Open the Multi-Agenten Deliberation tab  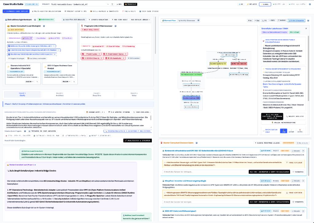[x=47, y=11]
